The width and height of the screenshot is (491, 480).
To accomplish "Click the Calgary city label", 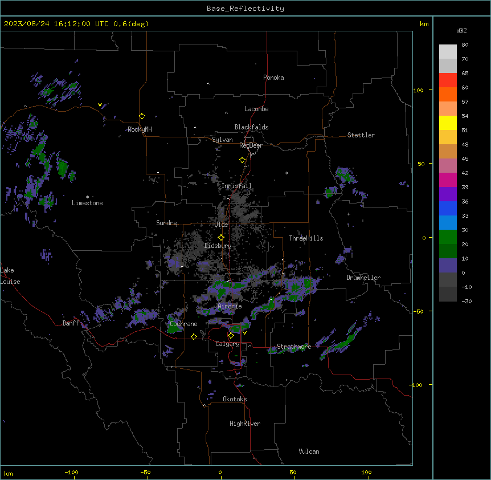I will tap(227, 344).
